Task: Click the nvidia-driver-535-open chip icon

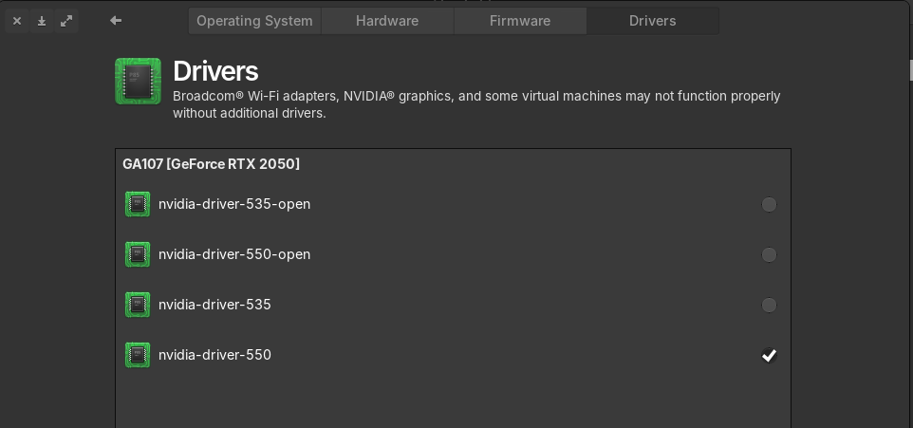Action: 138,204
